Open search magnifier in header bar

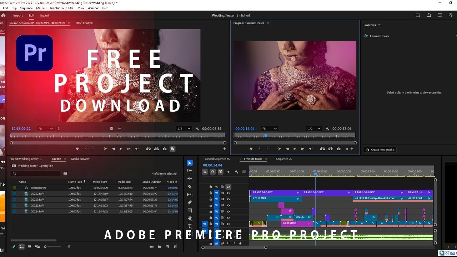(x=451, y=15)
